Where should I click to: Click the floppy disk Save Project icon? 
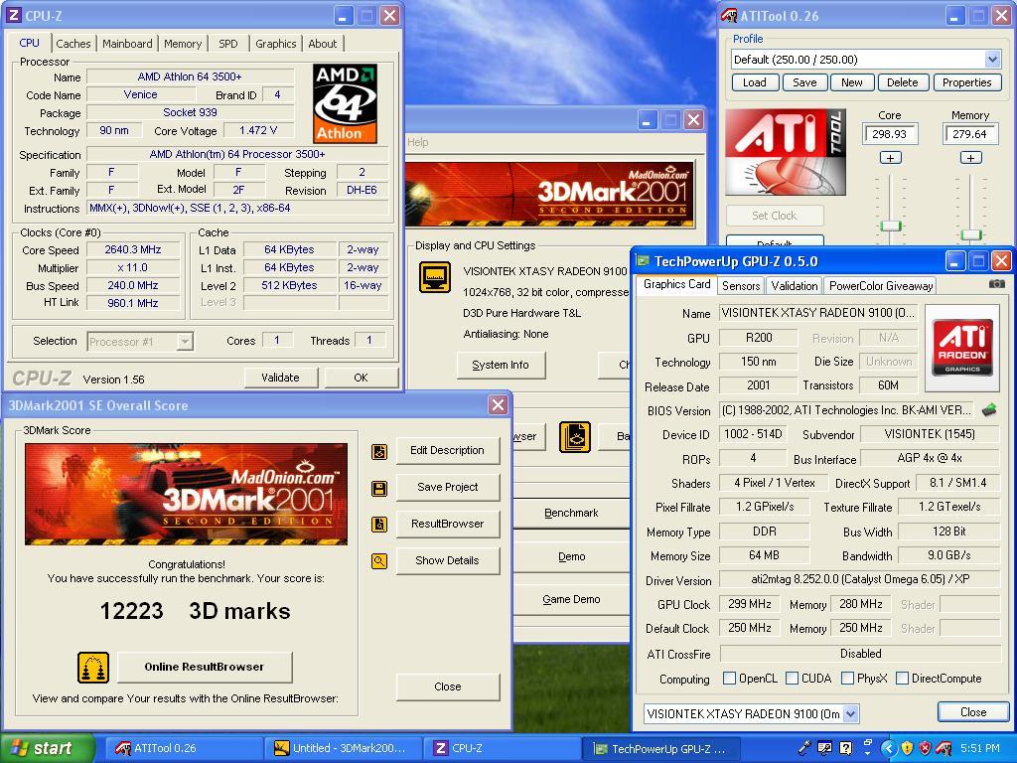[x=379, y=488]
